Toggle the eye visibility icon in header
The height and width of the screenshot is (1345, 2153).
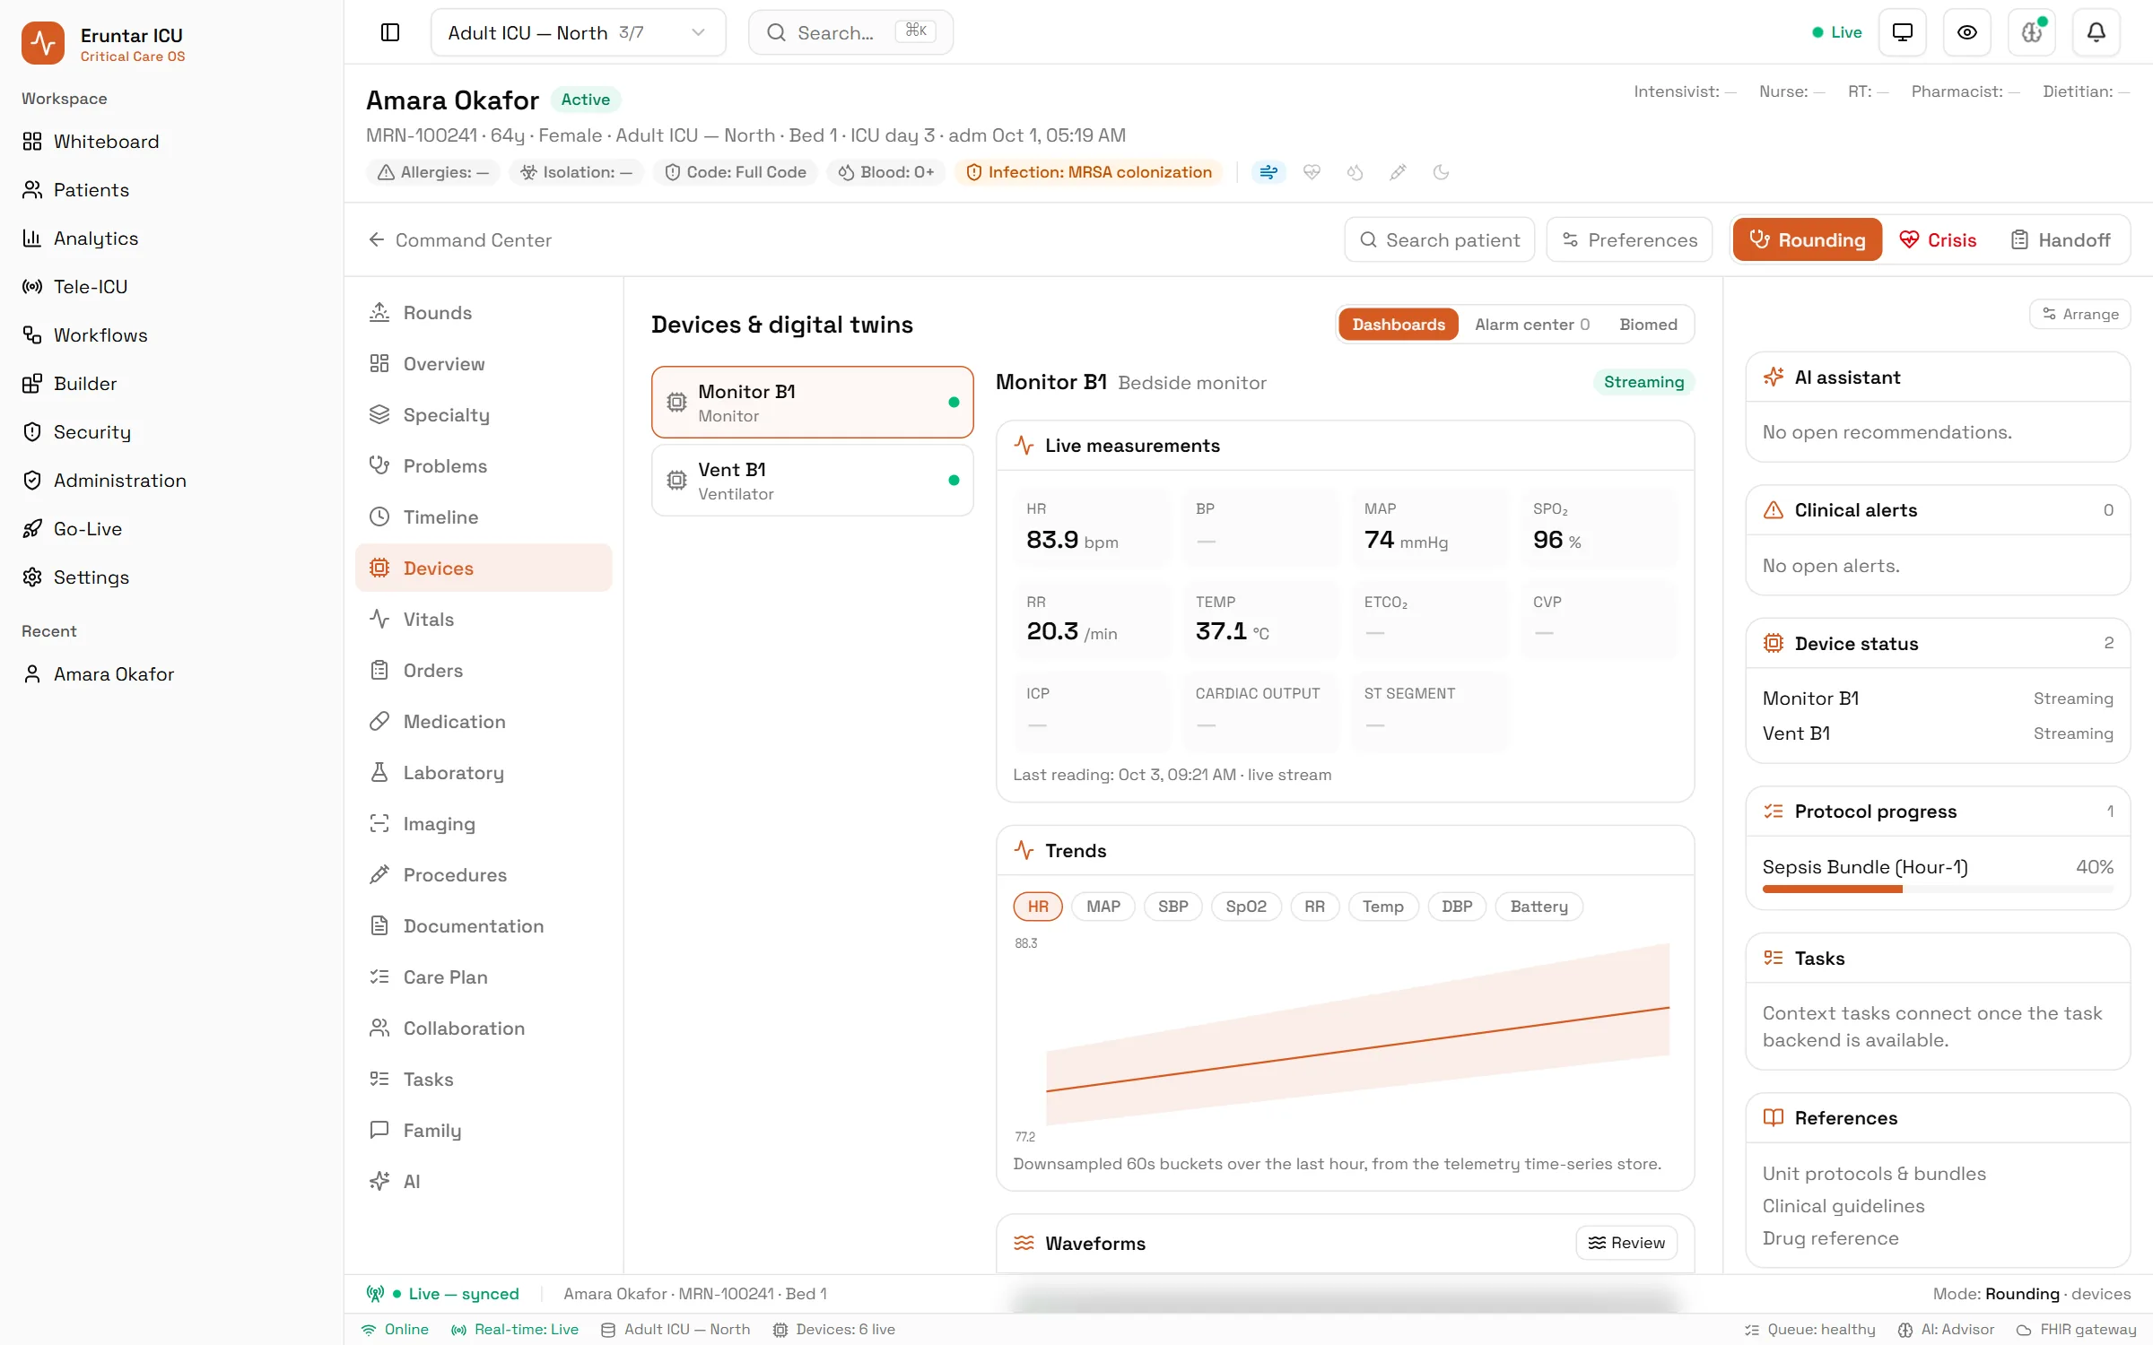point(1966,32)
